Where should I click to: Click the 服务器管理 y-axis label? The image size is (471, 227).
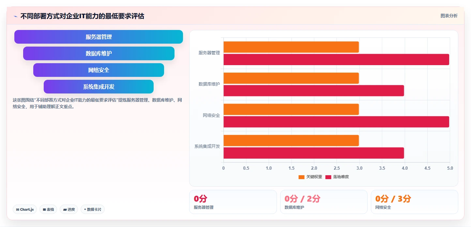[x=209, y=53]
